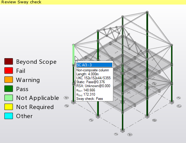Click the "UKC 152x152x44/S355" section line

click(x=93, y=78)
